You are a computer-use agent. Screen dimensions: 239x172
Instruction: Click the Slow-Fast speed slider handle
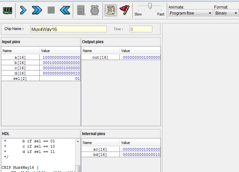(x=150, y=6)
